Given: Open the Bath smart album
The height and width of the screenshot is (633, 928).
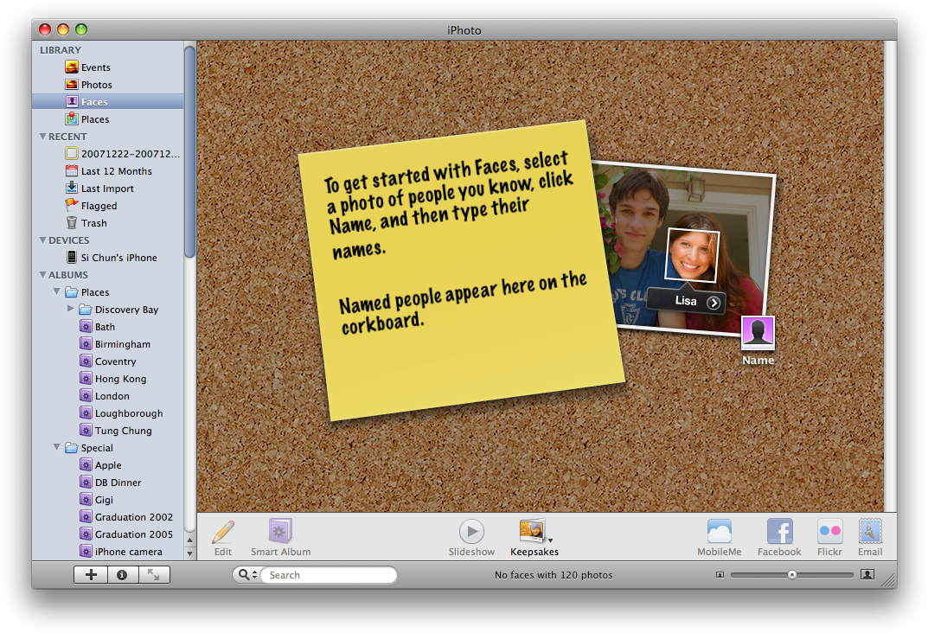Looking at the screenshot, I should (x=108, y=327).
